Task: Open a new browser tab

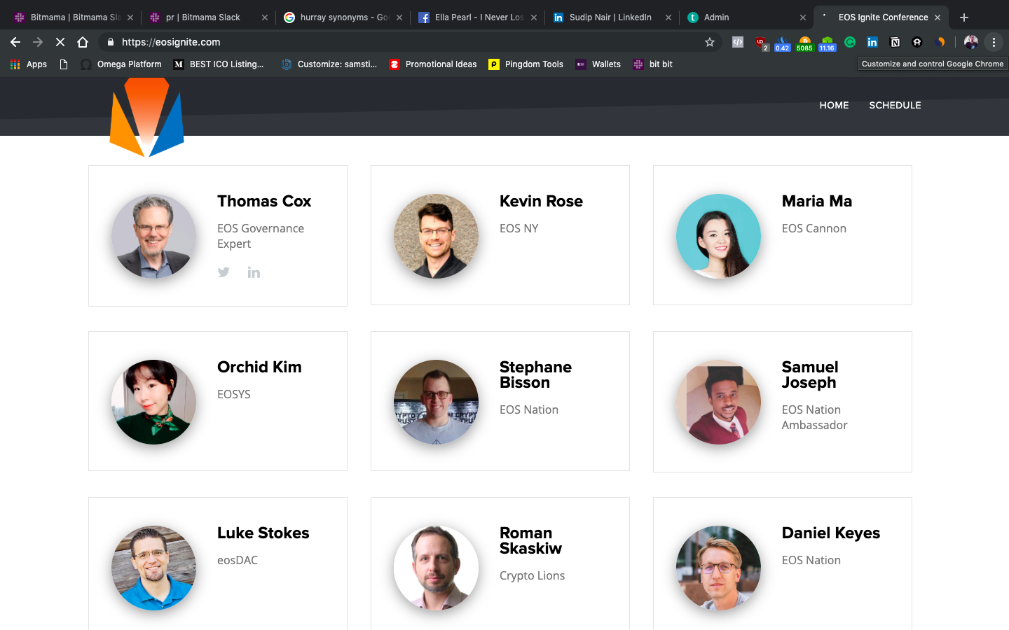Action: (x=964, y=17)
